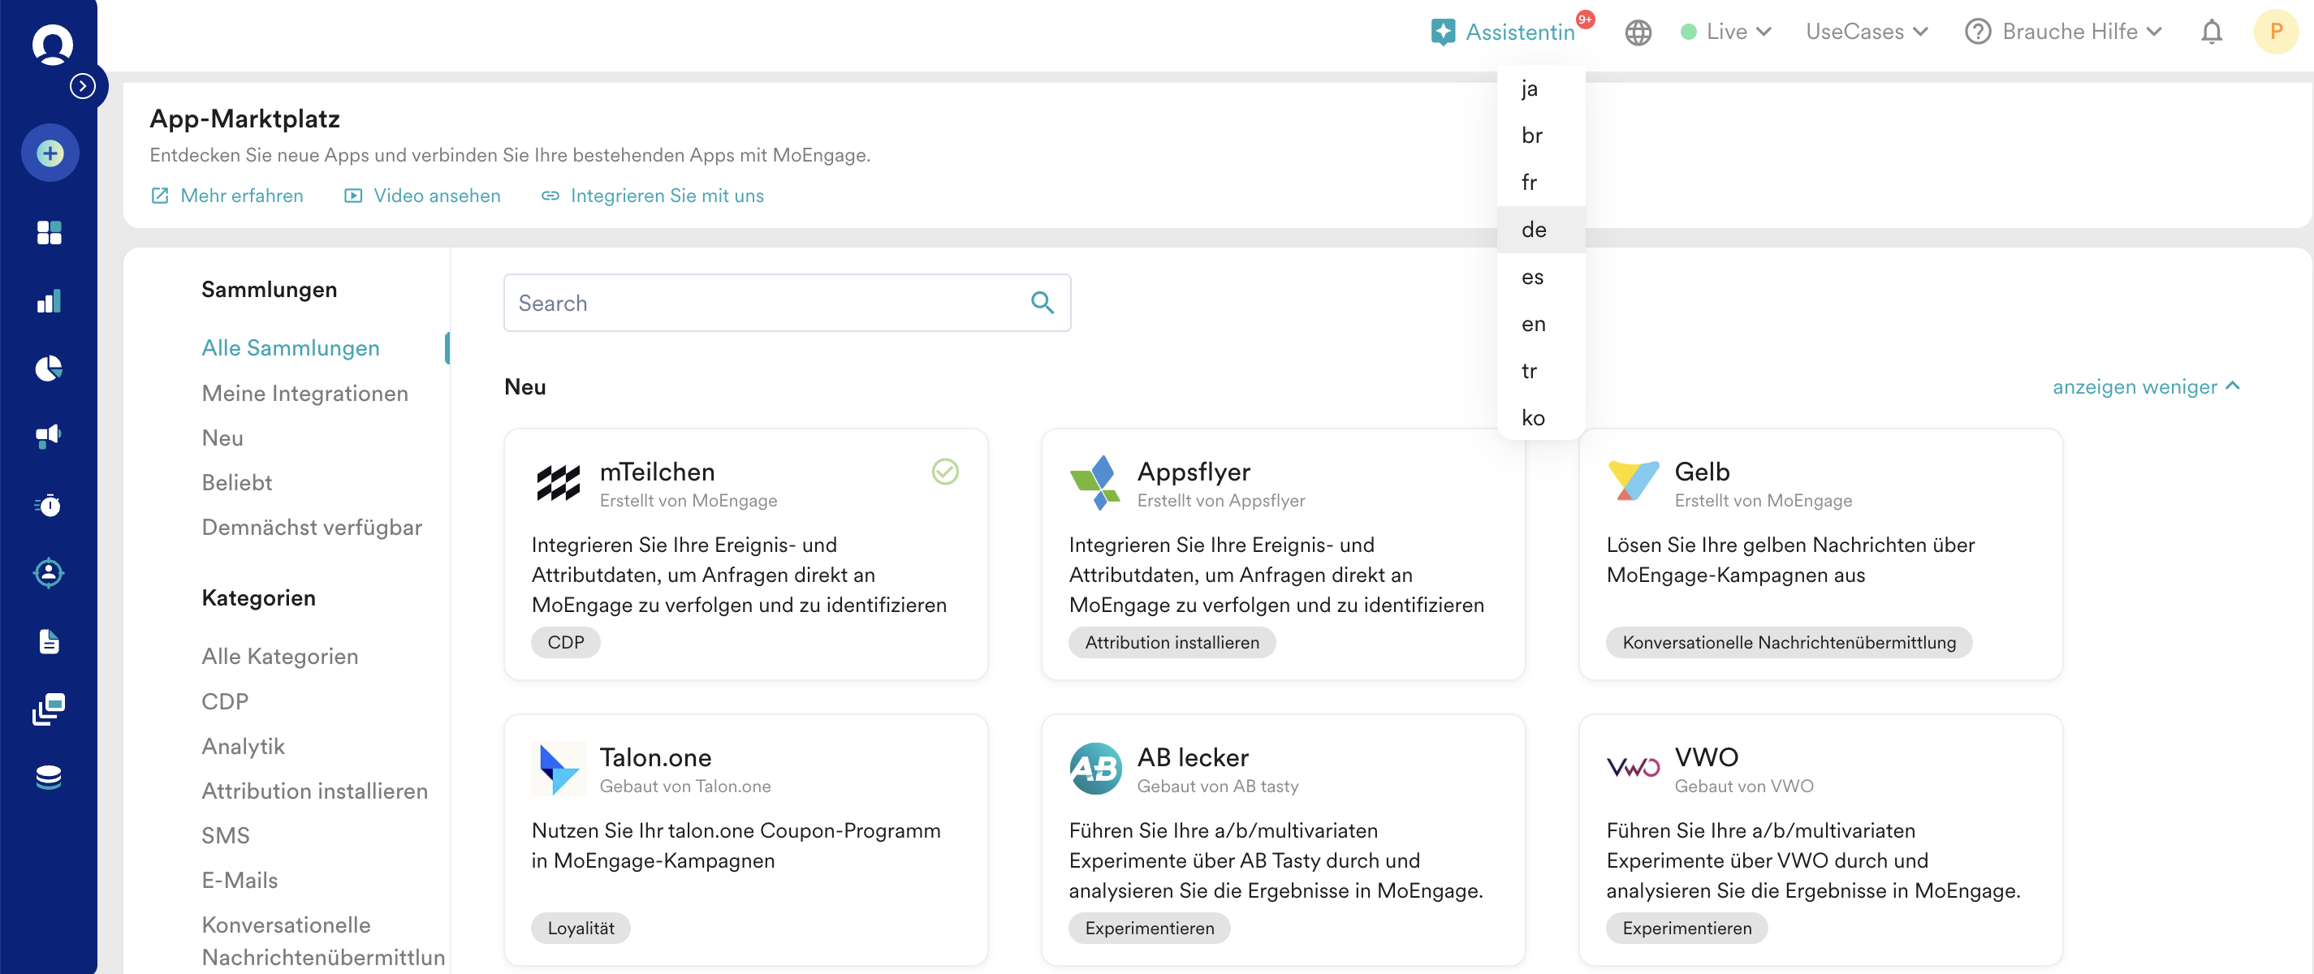2314x974 pixels.
Task: Toggle the installed checkmark on mTeilchen card
Action: 944,471
